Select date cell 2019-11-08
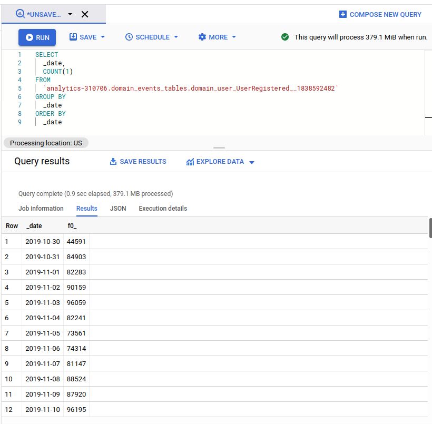Screen dimensions: 432x424 [x=43, y=379]
